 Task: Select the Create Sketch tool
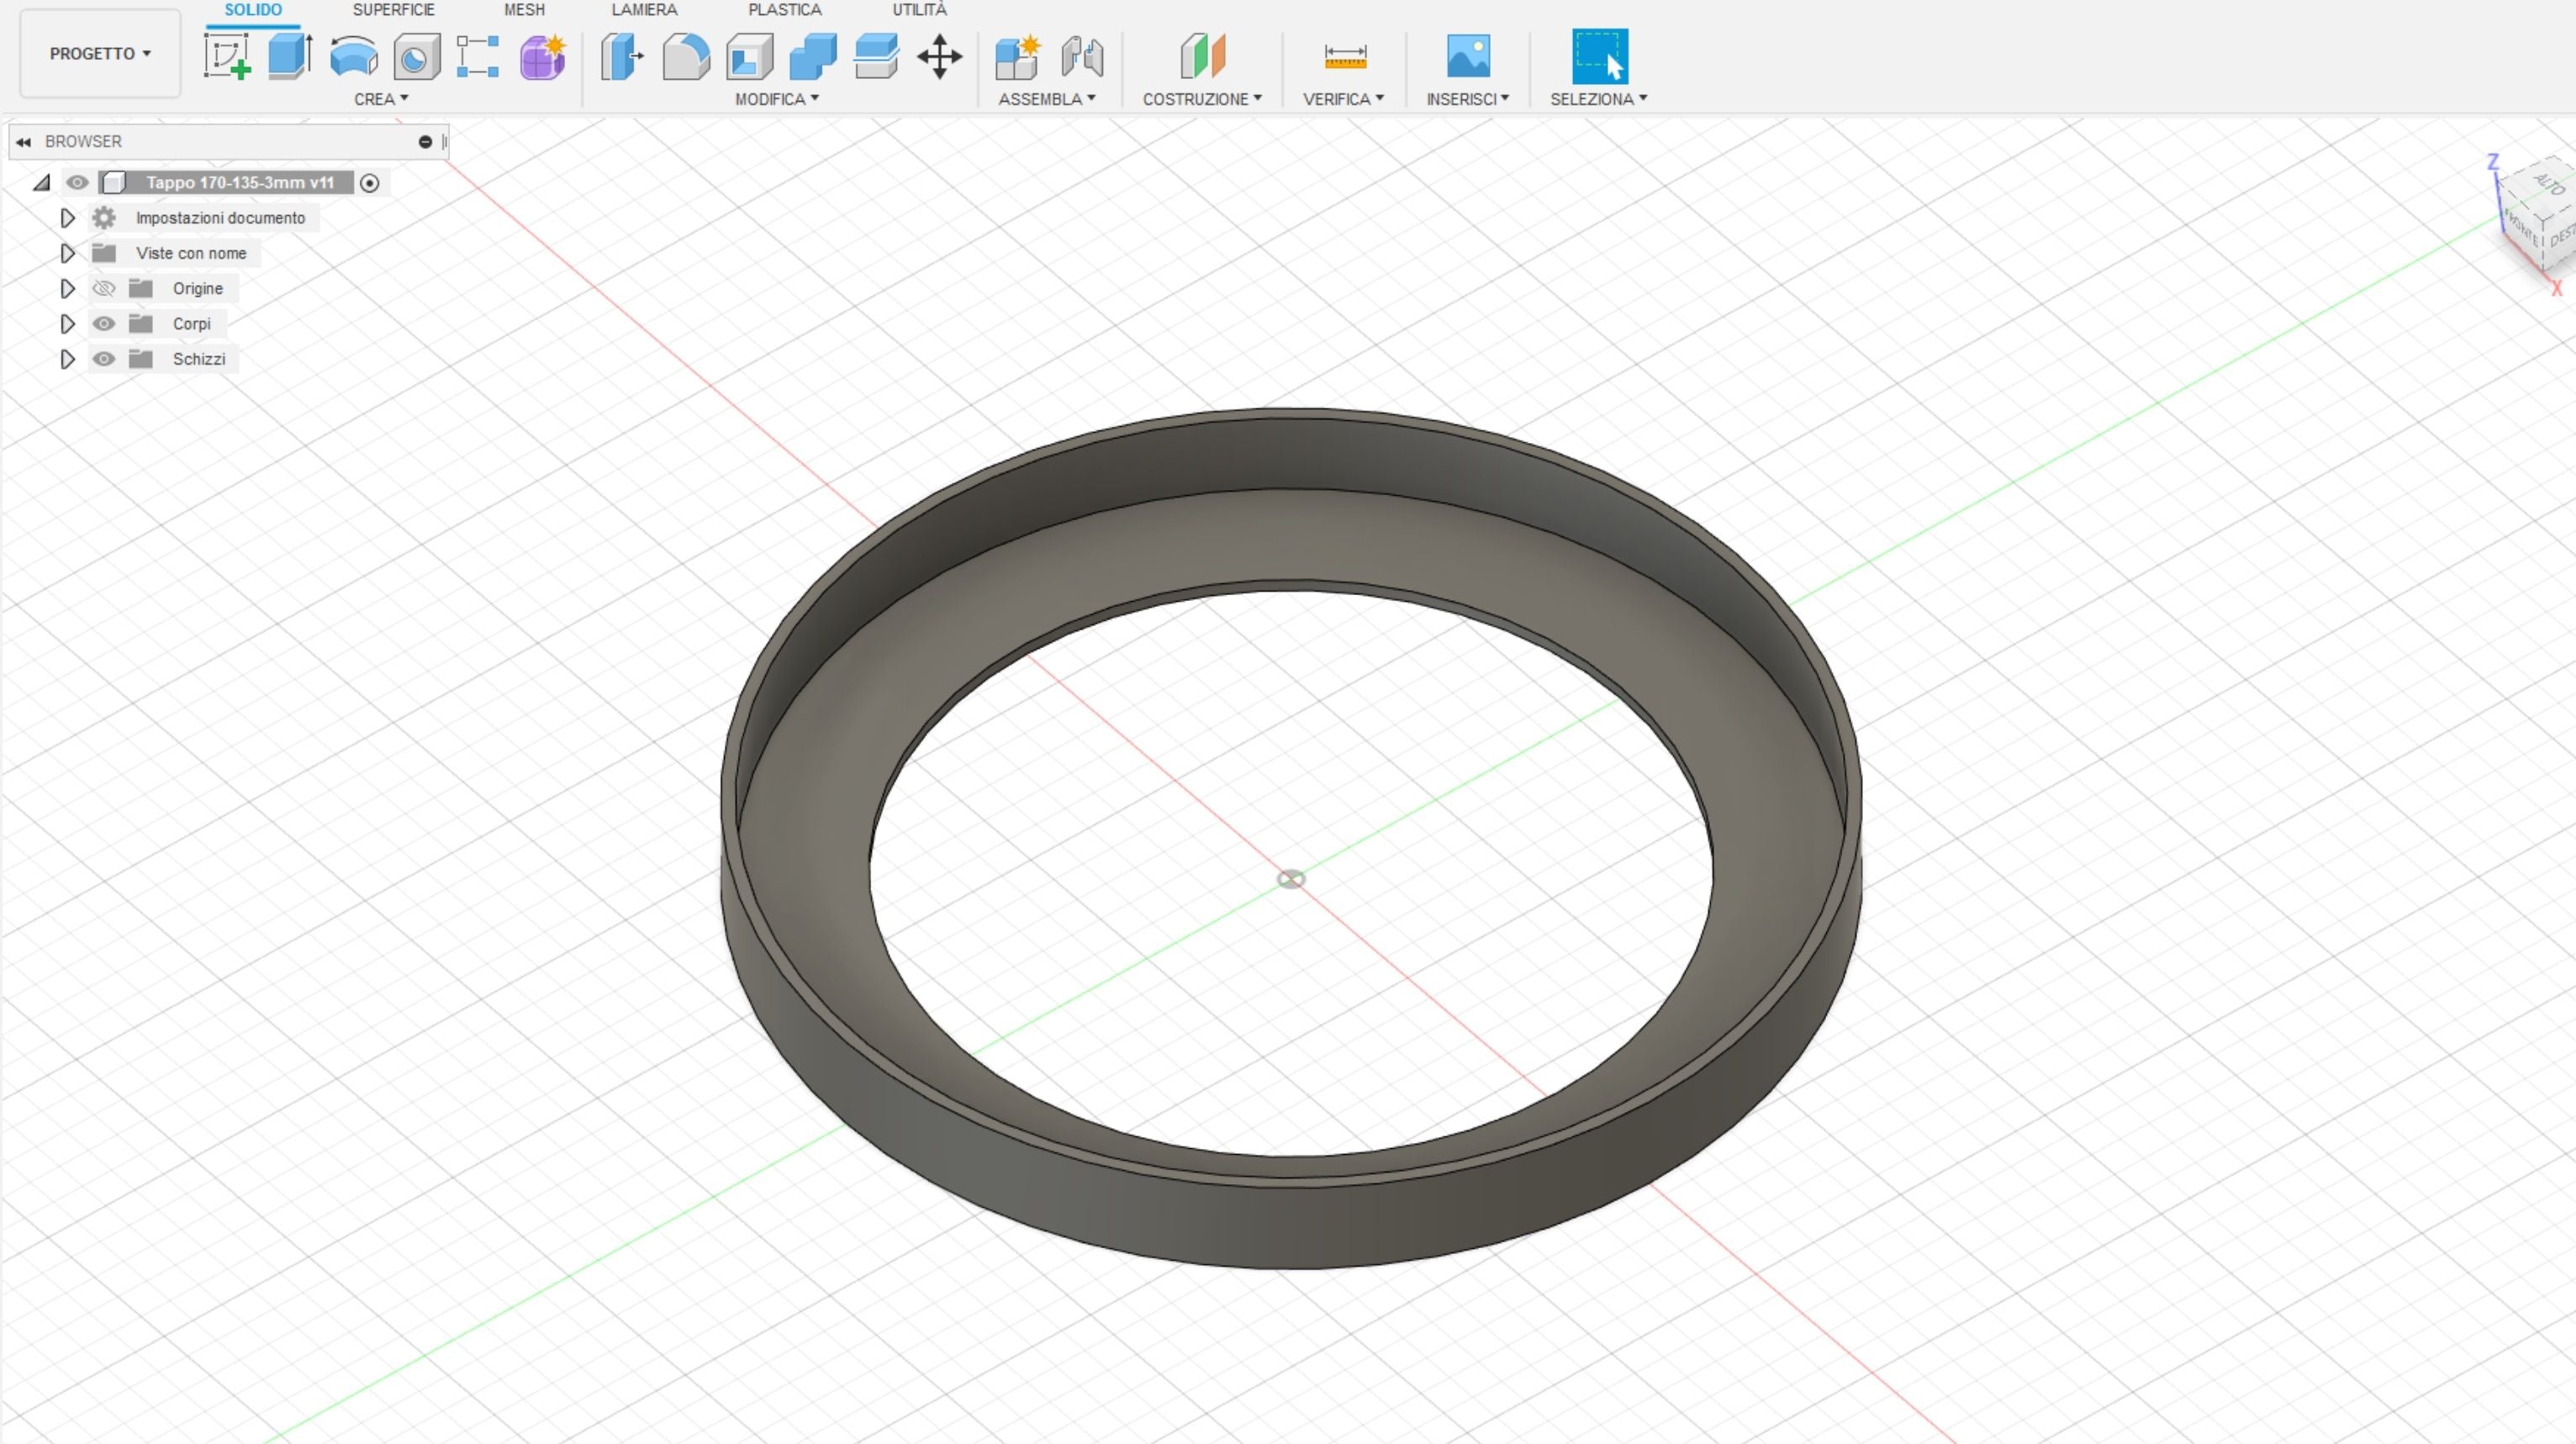click(x=226, y=57)
